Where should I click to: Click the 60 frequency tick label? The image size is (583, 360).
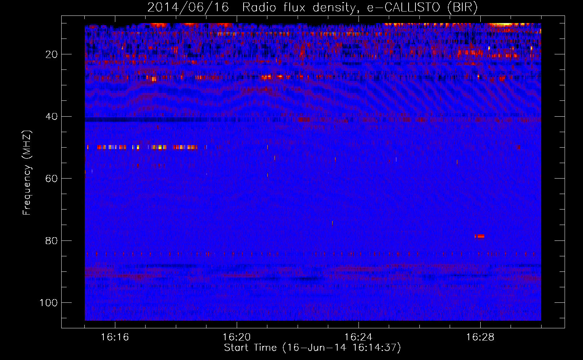click(x=52, y=179)
